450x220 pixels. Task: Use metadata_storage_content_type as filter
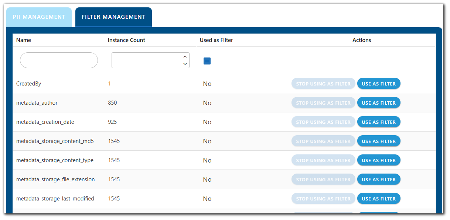tap(379, 160)
